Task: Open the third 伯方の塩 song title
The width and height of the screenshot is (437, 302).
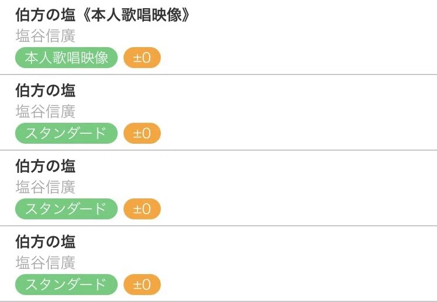Action: pos(45,166)
